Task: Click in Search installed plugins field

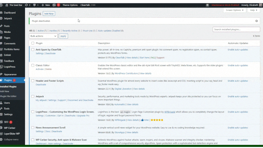Action: (x=236, y=29)
